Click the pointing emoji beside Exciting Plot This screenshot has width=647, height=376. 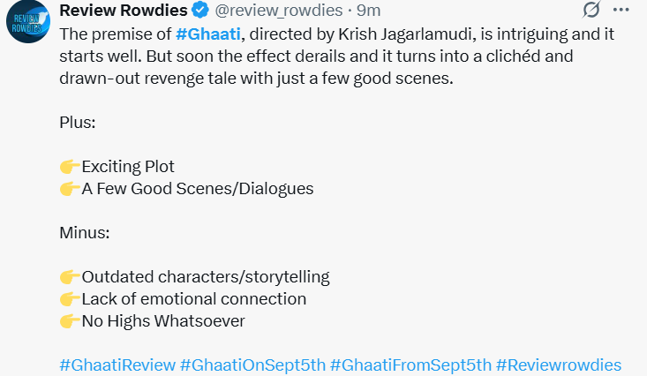pyautogui.click(x=70, y=166)
